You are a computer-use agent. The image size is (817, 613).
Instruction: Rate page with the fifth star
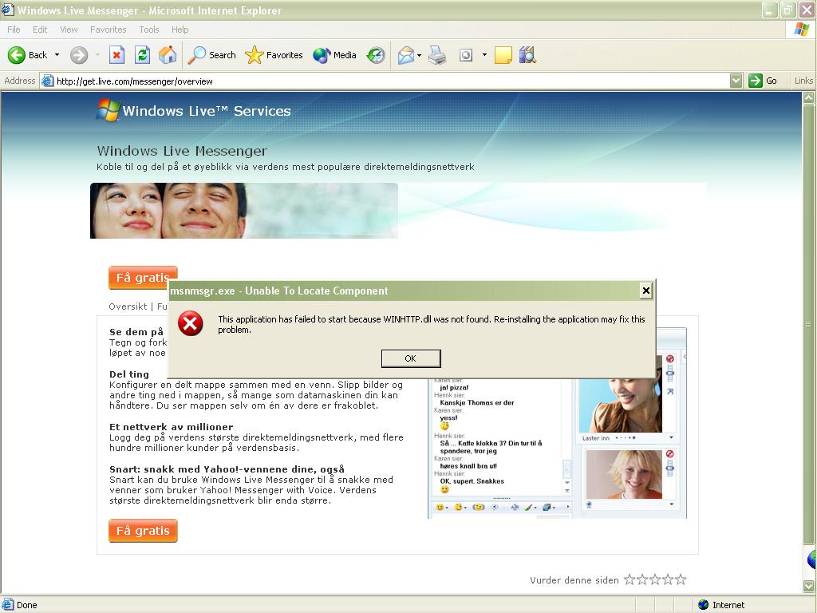coord(681,579)
